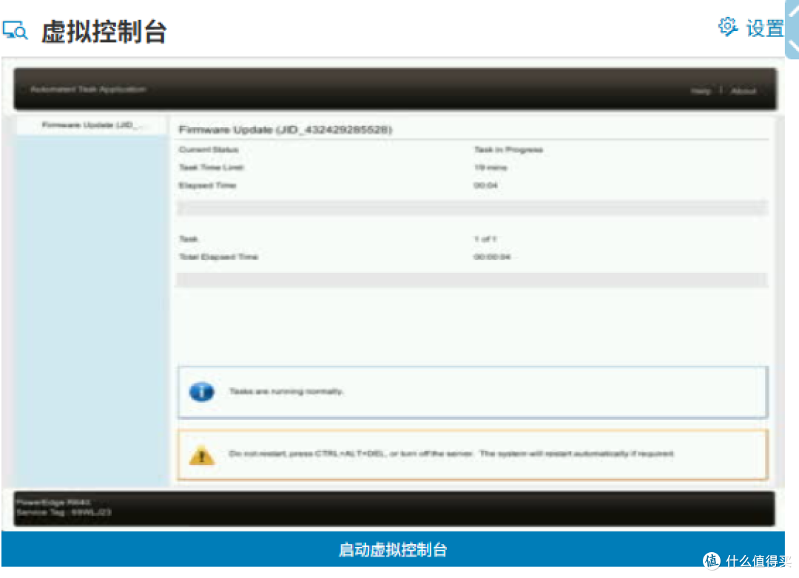The image size is (799, 578).
Task: Open the Help link in console header
Action: (701, 91)
